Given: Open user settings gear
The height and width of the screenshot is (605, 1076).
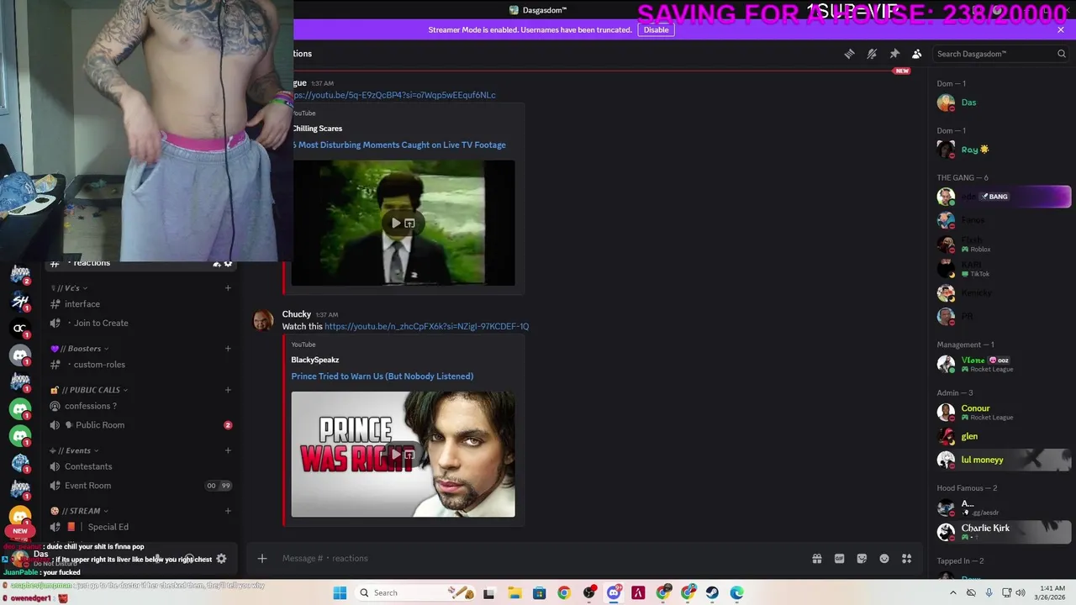Looking at the screenshot, I should (x=221, y=558).
